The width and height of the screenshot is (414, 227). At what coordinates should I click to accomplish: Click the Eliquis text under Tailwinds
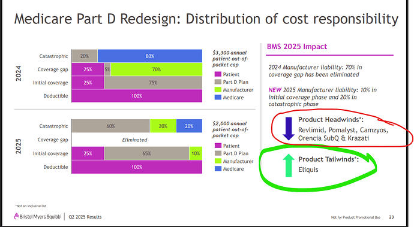[308, 170]
